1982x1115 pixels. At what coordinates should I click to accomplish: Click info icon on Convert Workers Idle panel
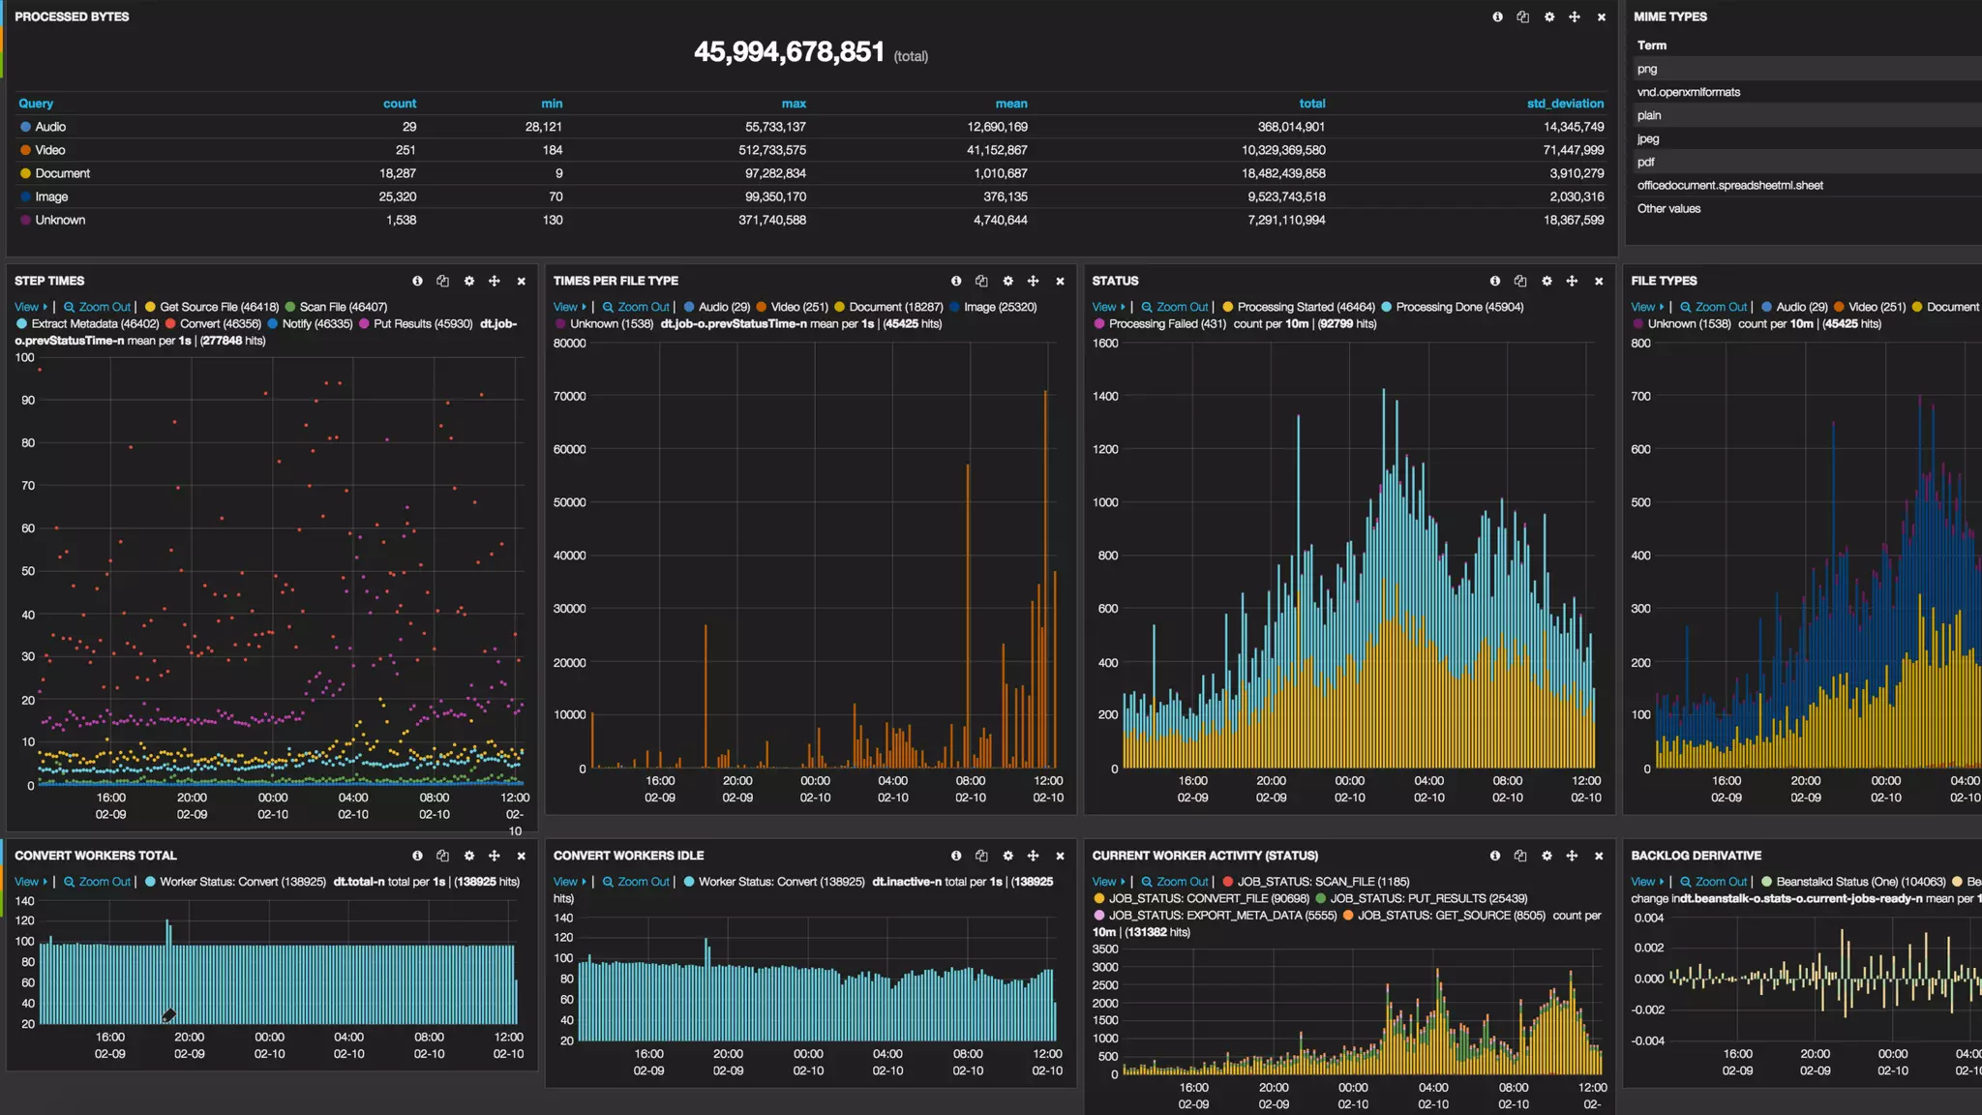pyautogui.click(x=956, y=856)
